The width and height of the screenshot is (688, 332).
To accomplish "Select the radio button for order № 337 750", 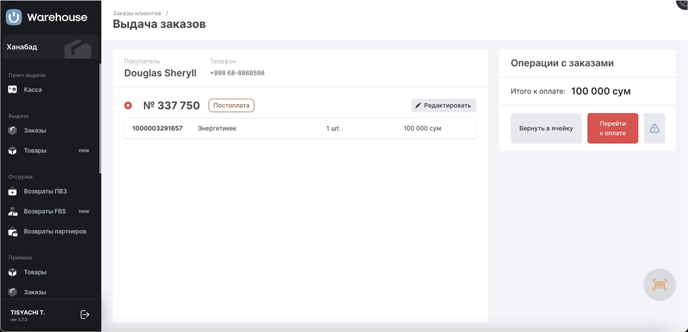I will click(x=128, y=105).
